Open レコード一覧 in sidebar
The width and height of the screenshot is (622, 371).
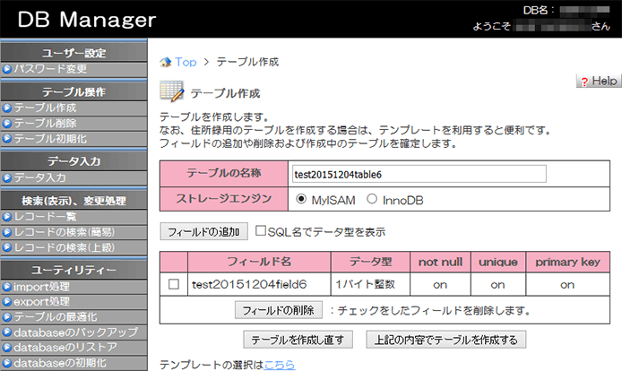pyautogui.click(x=44, y=216)
